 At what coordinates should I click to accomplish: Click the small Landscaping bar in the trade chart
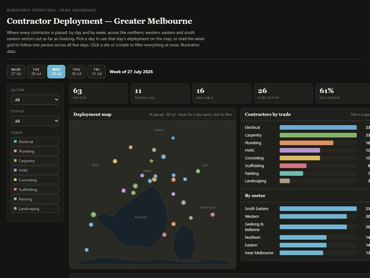click(x=285, y=181)
